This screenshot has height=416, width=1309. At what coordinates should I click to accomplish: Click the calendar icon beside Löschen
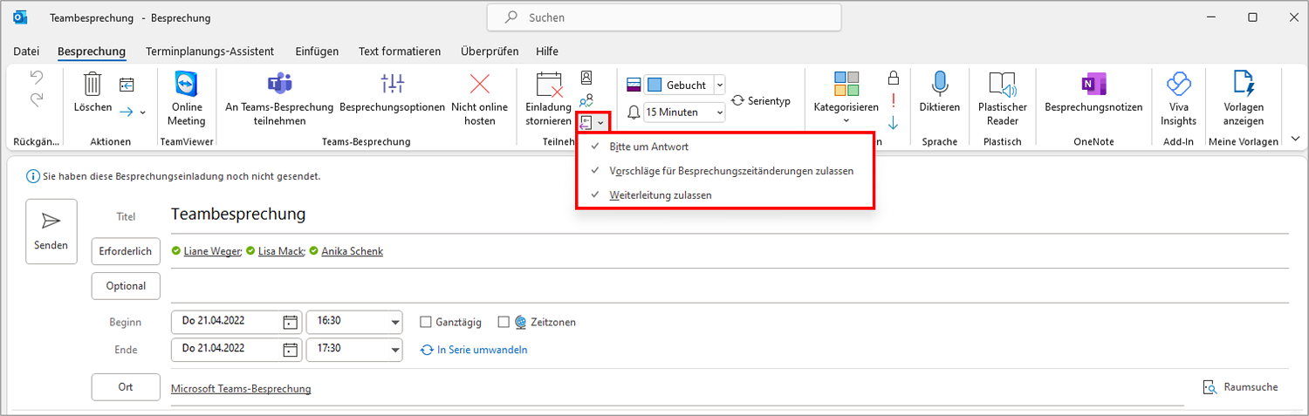pyautogui.click(x=127, y=85)
